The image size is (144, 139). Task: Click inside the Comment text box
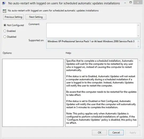(x=91, y=30)
